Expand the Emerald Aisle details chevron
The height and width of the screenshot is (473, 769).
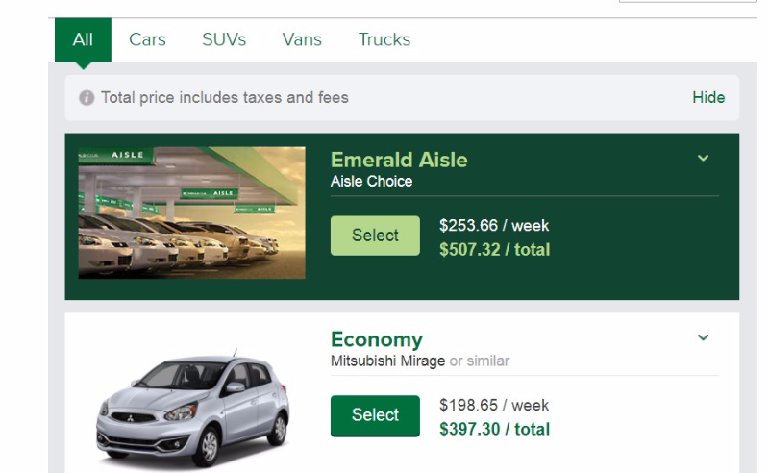pyautogui.click(x=703, y=158)
